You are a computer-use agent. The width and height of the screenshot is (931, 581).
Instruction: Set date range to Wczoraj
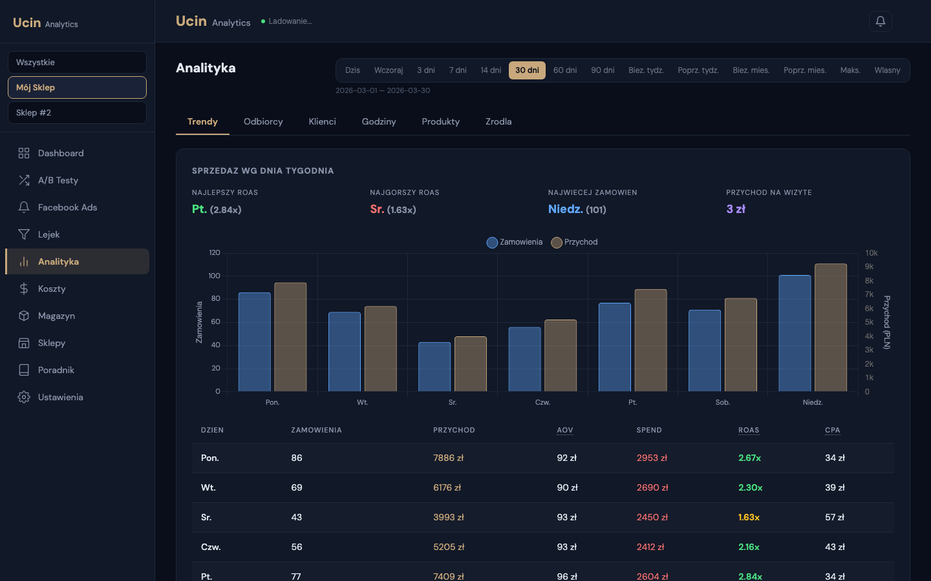389,70
